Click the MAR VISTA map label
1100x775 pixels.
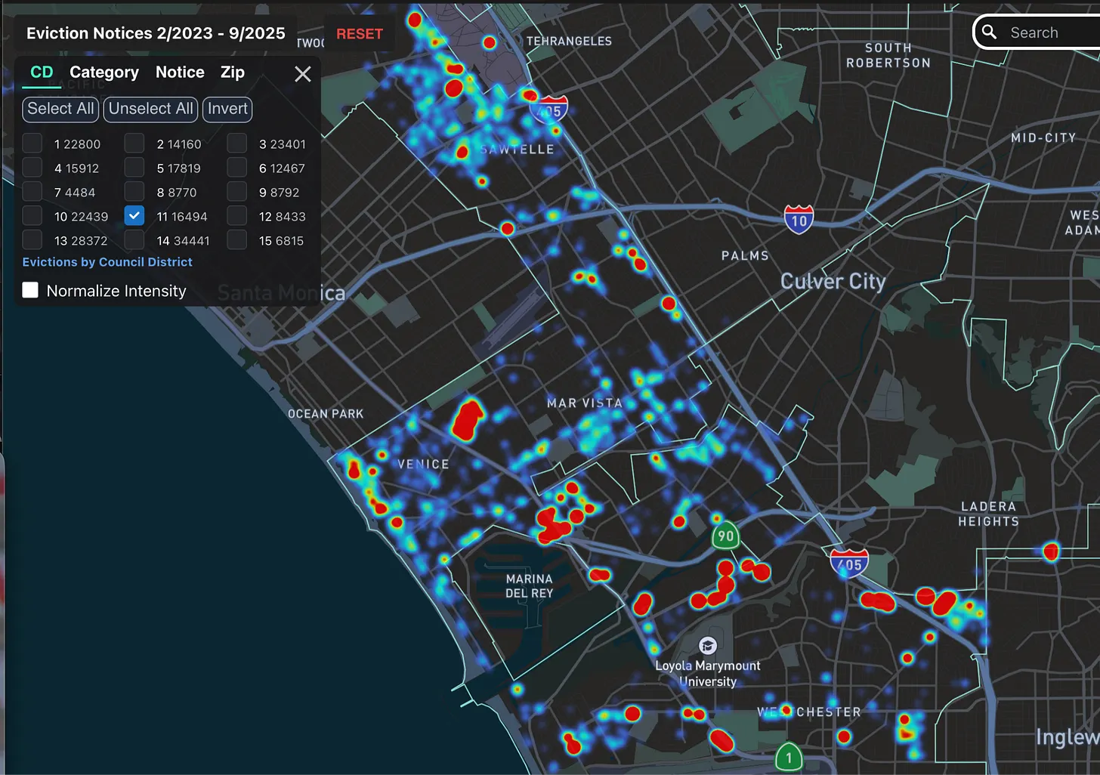[x=585, y=403]
